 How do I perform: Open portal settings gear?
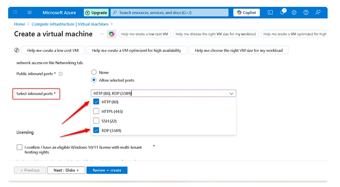pyautogui.click(x=294, y=12)
